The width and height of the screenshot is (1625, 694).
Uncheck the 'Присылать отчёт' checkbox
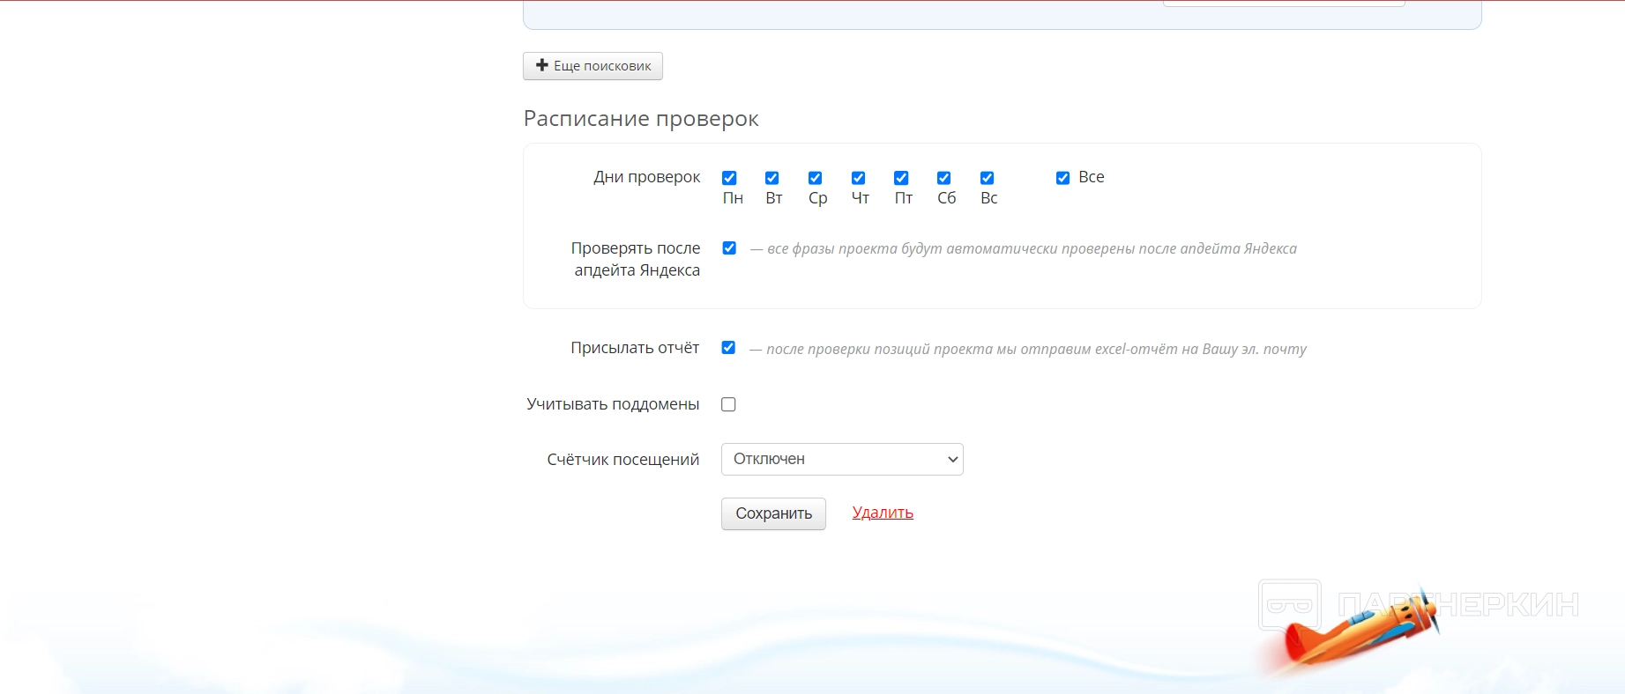[728, 348]
